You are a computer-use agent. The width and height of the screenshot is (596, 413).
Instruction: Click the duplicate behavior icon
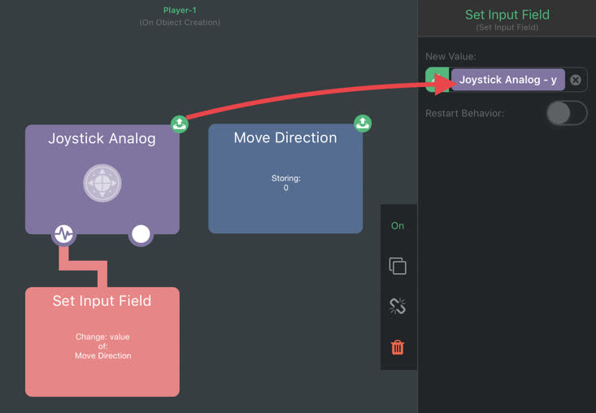point(398,266)
